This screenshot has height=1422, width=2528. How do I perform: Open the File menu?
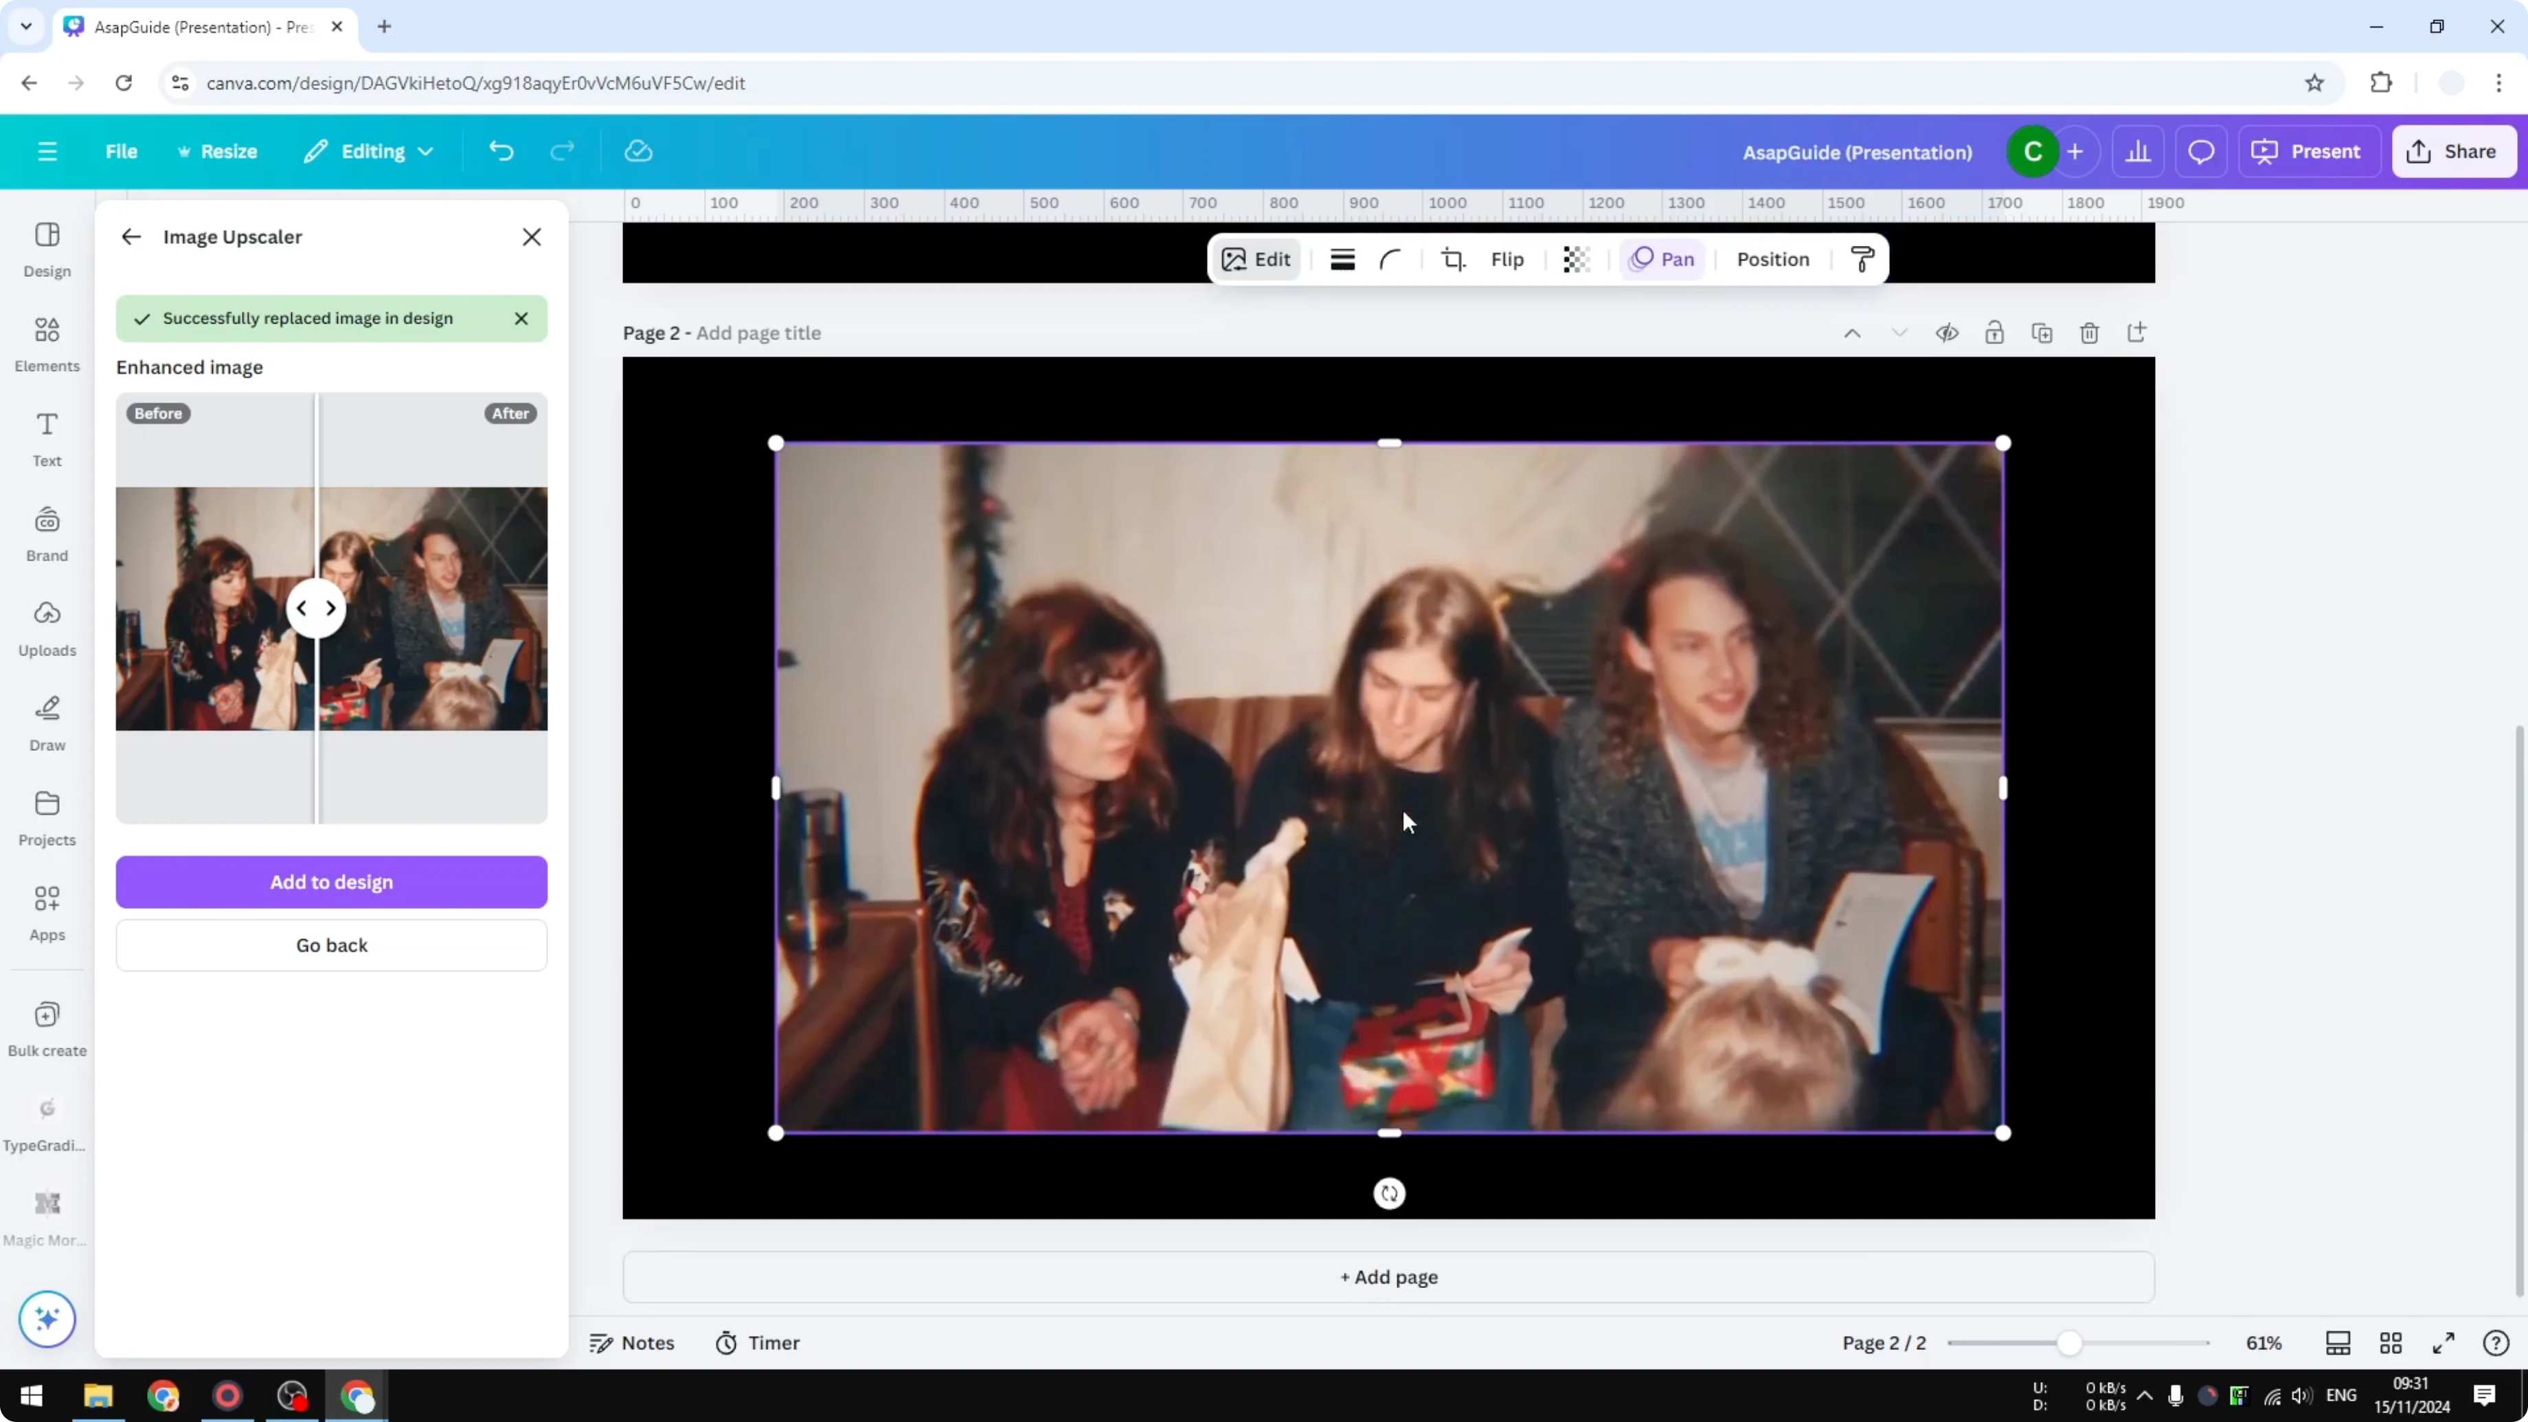(x=122, y=151)
